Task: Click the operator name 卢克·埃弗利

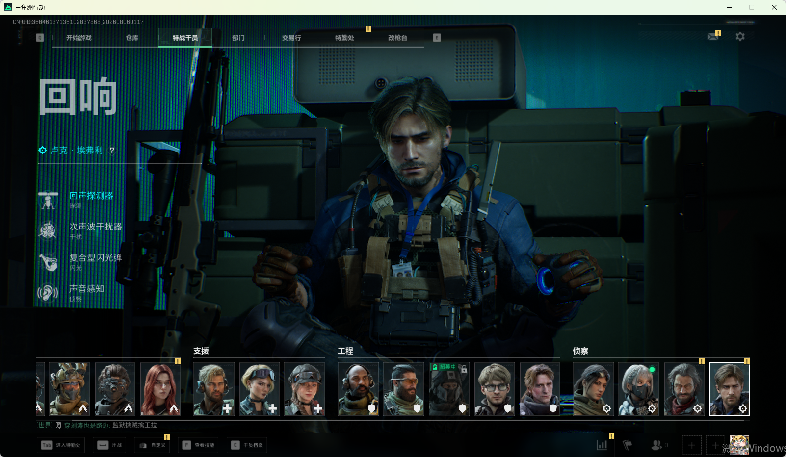Action: point(77,150)
